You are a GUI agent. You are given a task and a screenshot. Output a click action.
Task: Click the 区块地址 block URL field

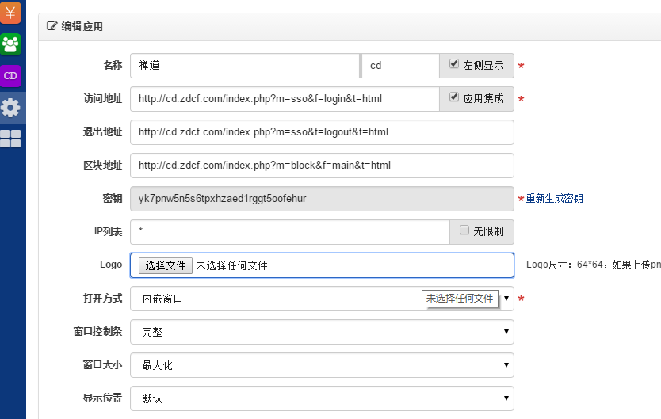point(321,166)
